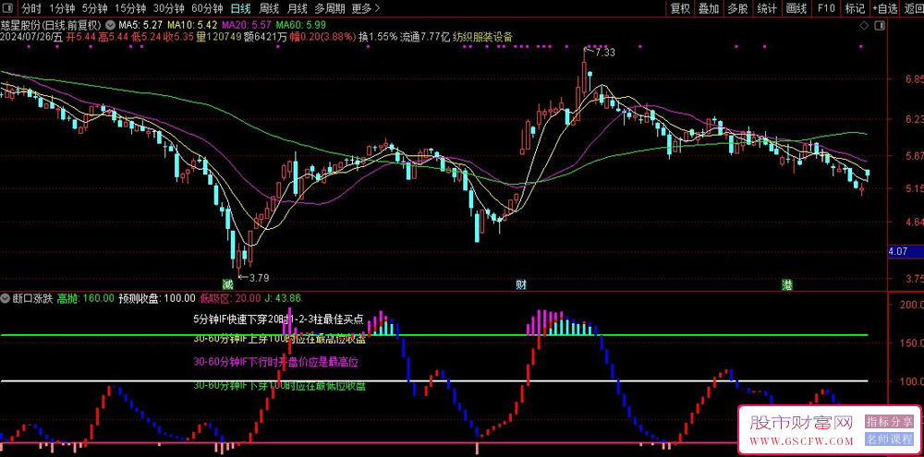Switch to the 30分钟 period tab

[168, 8]
